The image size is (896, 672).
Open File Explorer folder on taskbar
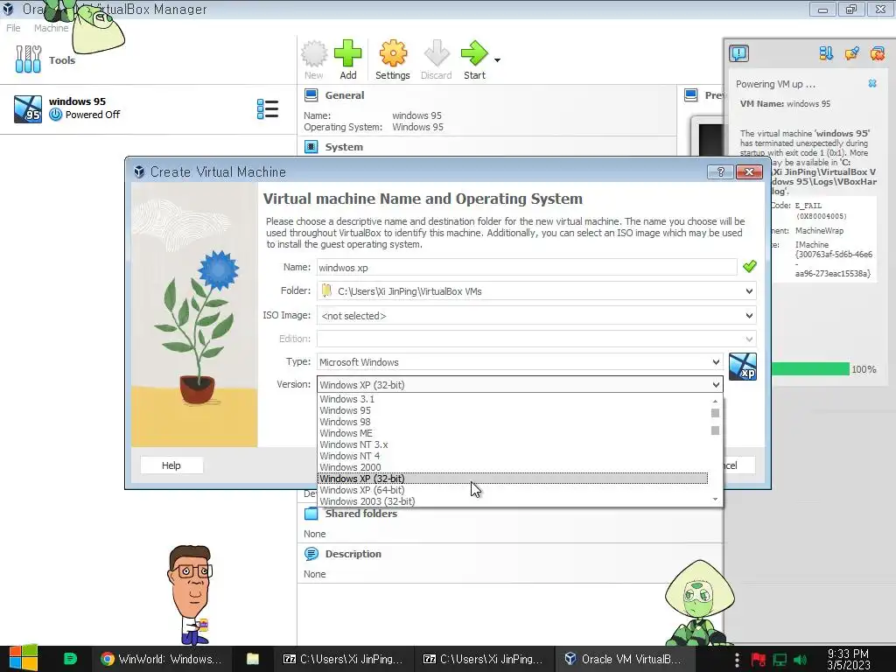[253, 659]
